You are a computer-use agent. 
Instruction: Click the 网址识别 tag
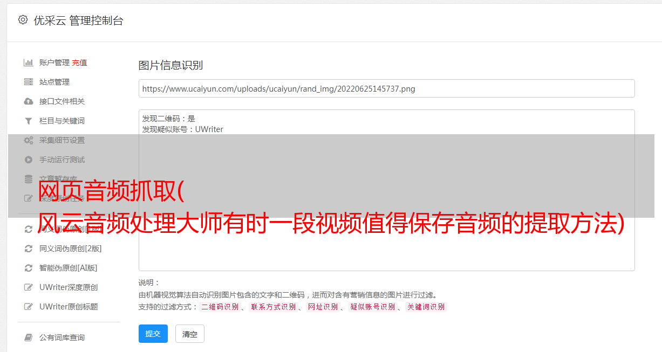(x=323, y=307)
